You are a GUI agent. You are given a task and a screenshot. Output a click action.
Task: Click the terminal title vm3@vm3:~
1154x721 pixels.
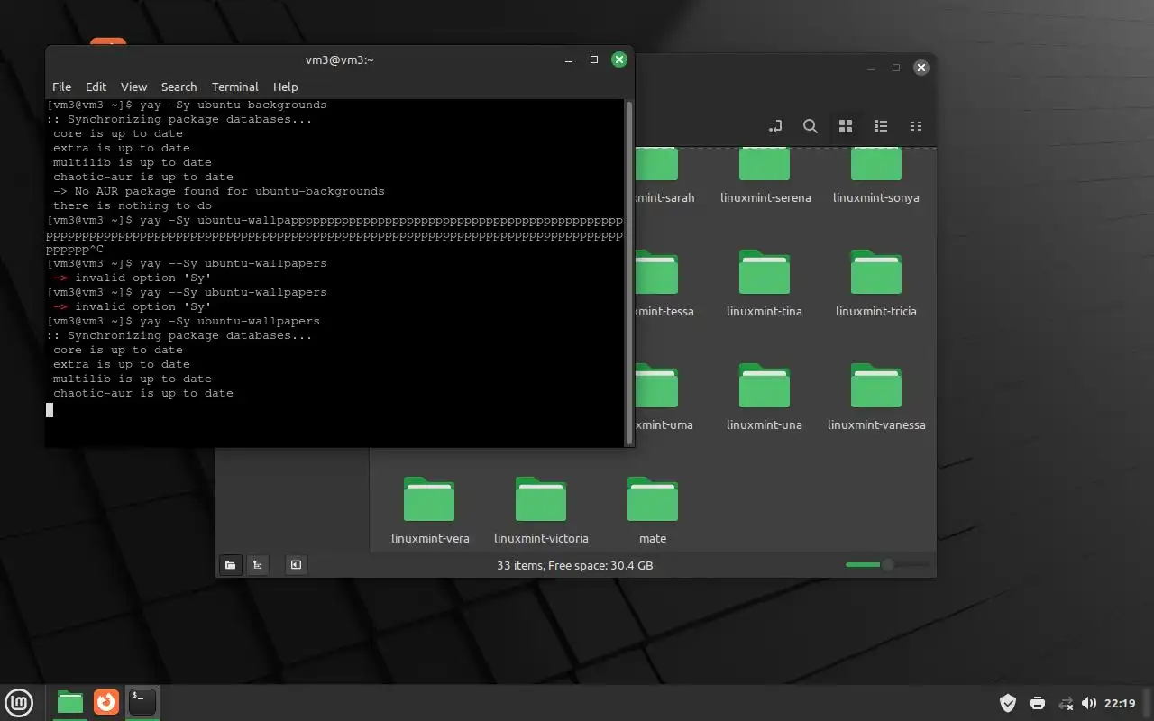pos(339,59)
